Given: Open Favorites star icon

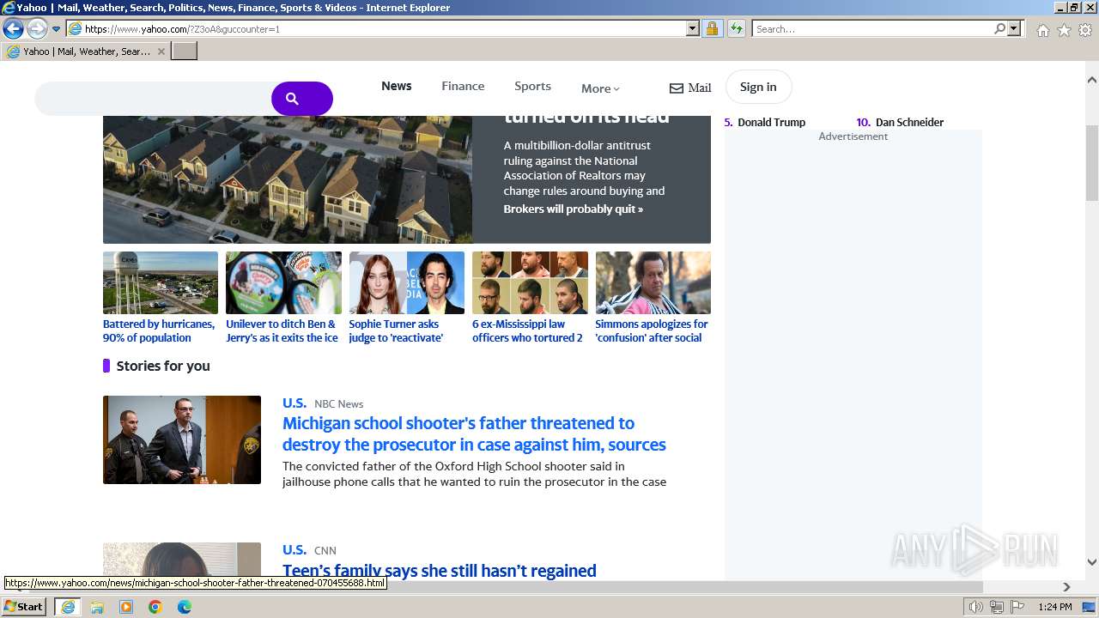Looking at the screenshot, I should (1064, 30).
